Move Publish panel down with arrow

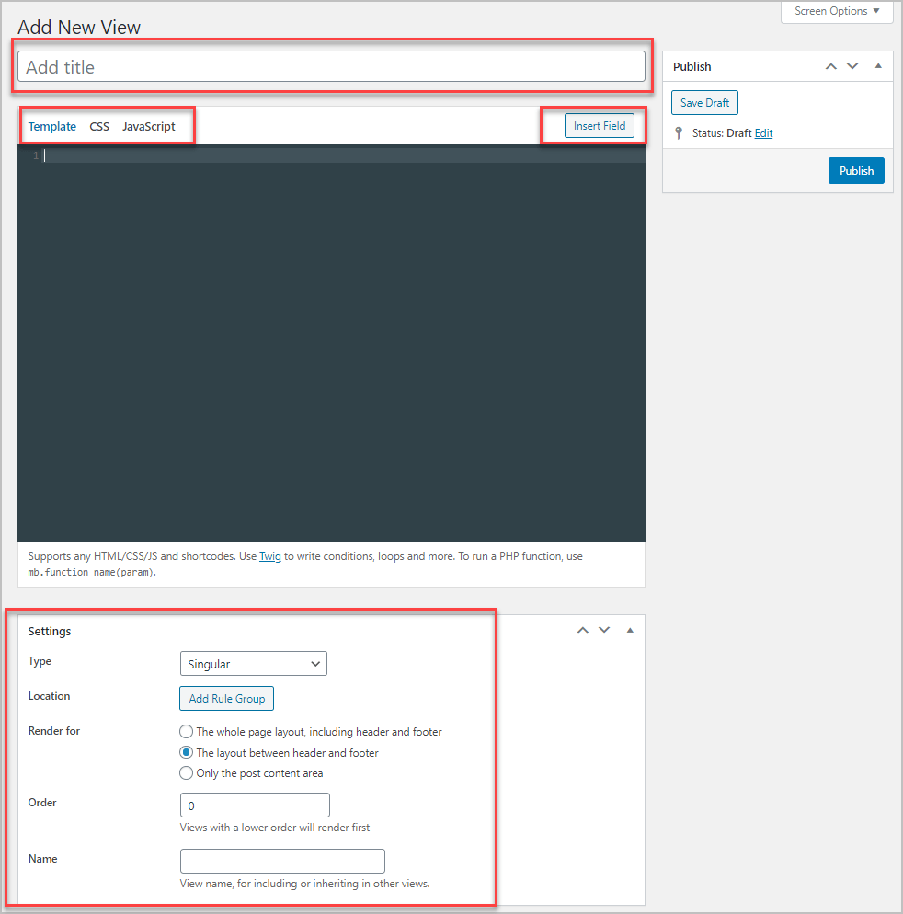852,66
